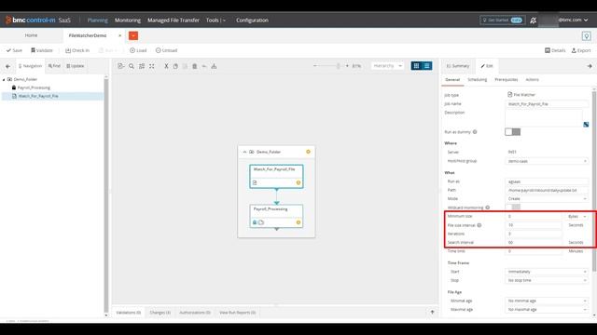
Task: Click the search magnifier icon in canvas toolbar
Action: (132, 66)
